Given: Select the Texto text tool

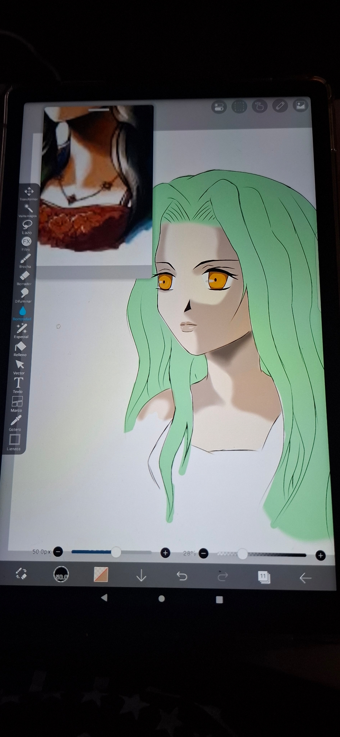Looking at the screenshot, I should pyautogui.click(x=18, y=383).
